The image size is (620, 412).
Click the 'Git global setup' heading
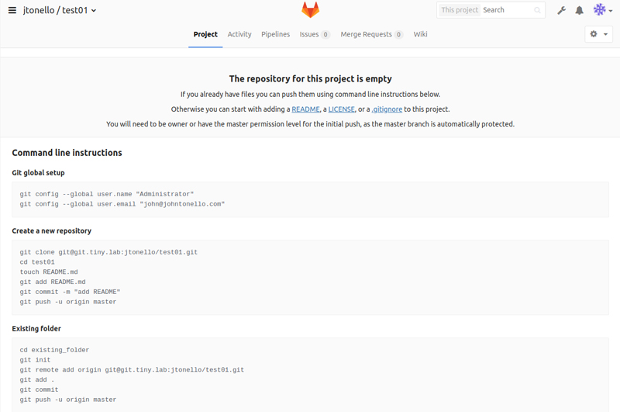click(38, 173)
